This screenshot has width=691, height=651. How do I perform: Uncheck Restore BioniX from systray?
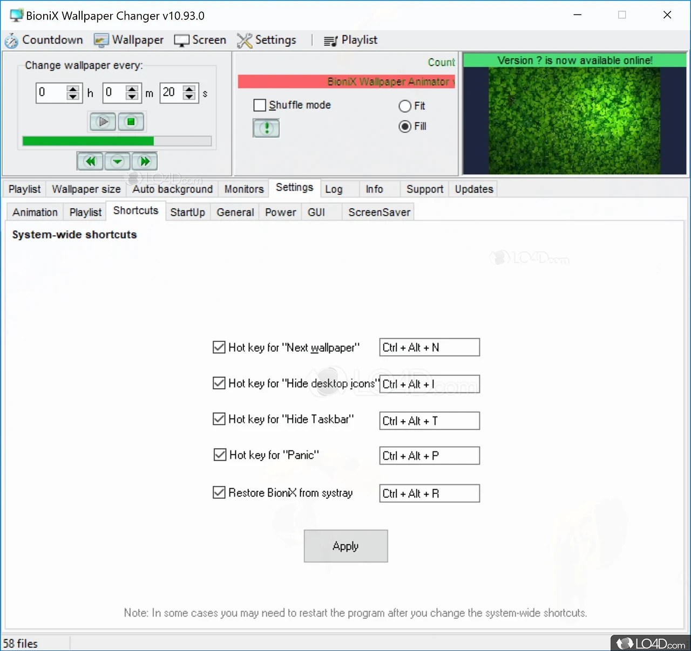pyautogui.click(x=219, y=492)
